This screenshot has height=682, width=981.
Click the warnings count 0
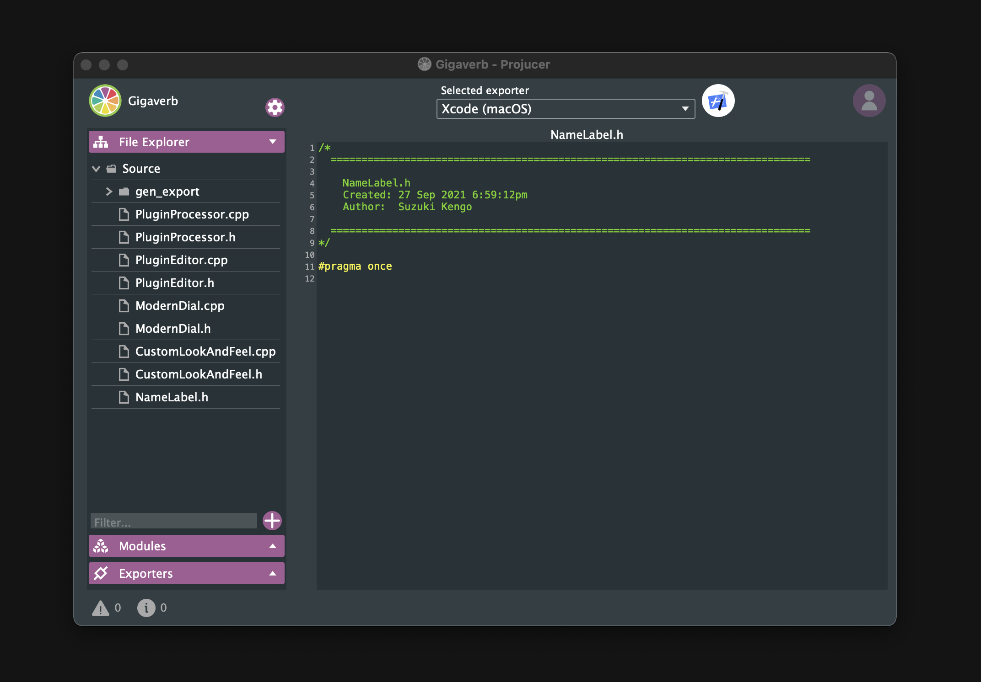click(x=118, y=608)
